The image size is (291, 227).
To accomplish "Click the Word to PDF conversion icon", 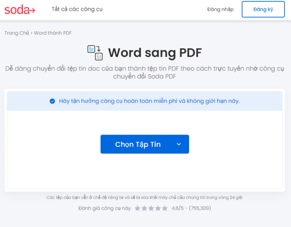I will 95,53.
